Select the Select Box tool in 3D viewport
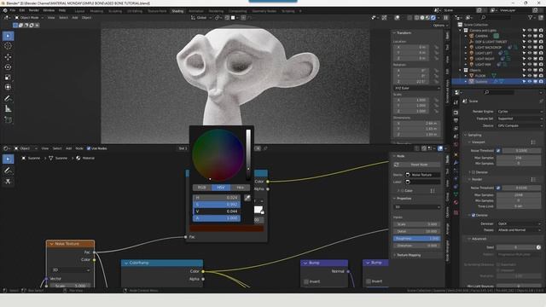Image resolution: width=546 pixels, height=307 pixels. (8, 36)
